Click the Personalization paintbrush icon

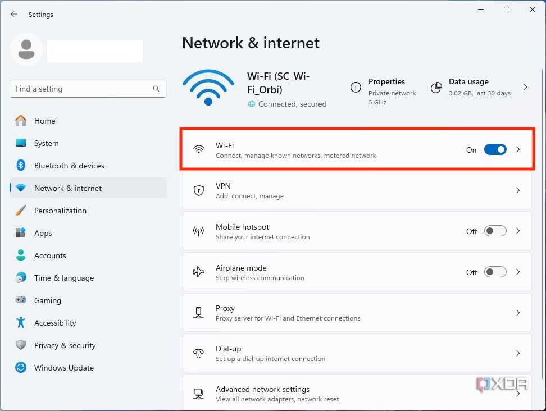pyautogui.click(x=21, y=210)
